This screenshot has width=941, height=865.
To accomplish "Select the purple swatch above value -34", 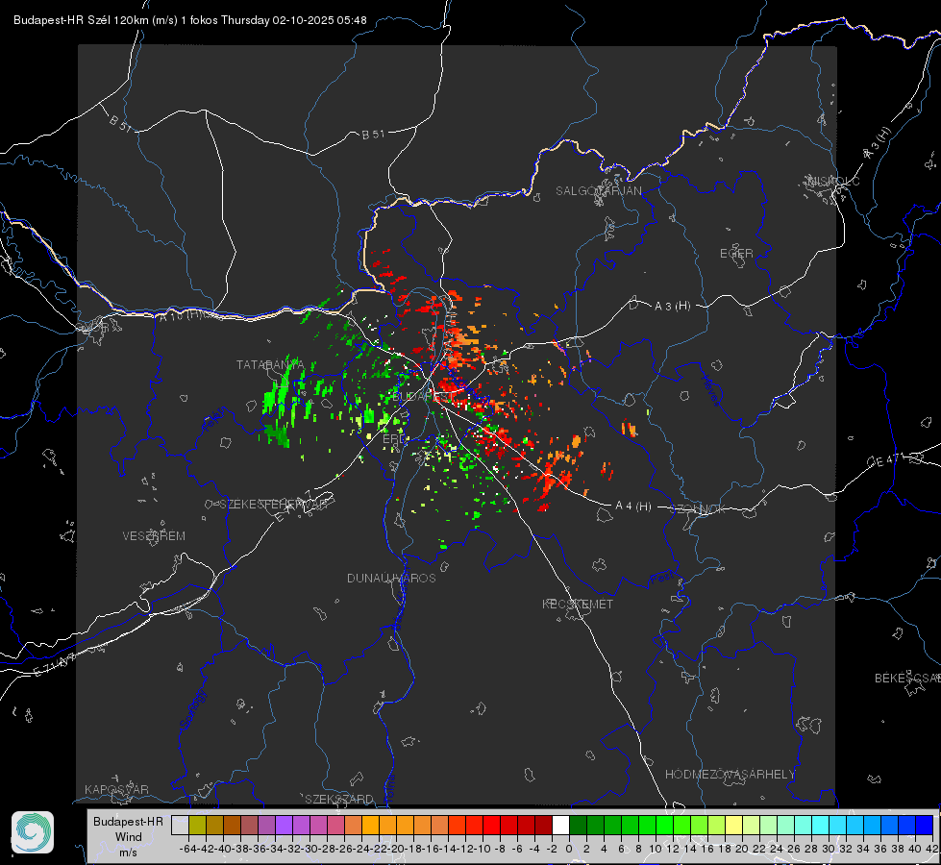I will point(284,825).
